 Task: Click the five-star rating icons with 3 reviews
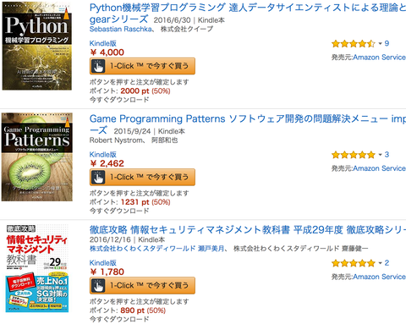pyautogui.click(x=354, y=155)
